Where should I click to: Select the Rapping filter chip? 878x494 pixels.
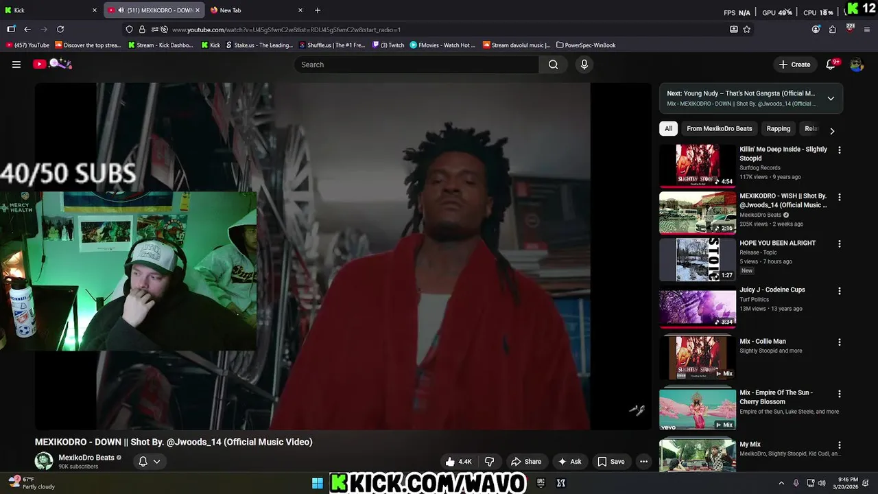pos(778,129)
